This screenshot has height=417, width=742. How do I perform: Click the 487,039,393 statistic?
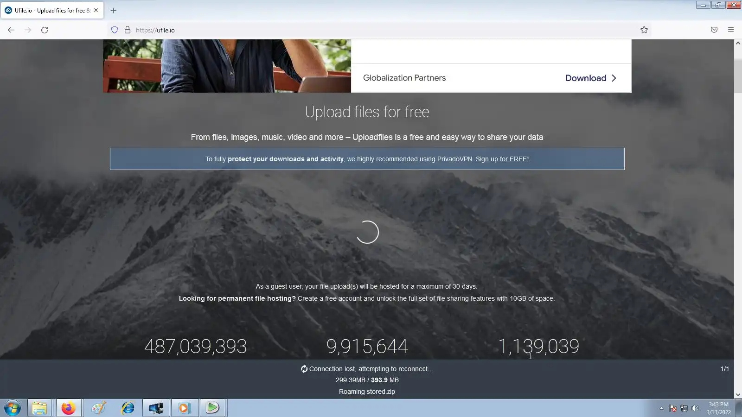(195, 347)
